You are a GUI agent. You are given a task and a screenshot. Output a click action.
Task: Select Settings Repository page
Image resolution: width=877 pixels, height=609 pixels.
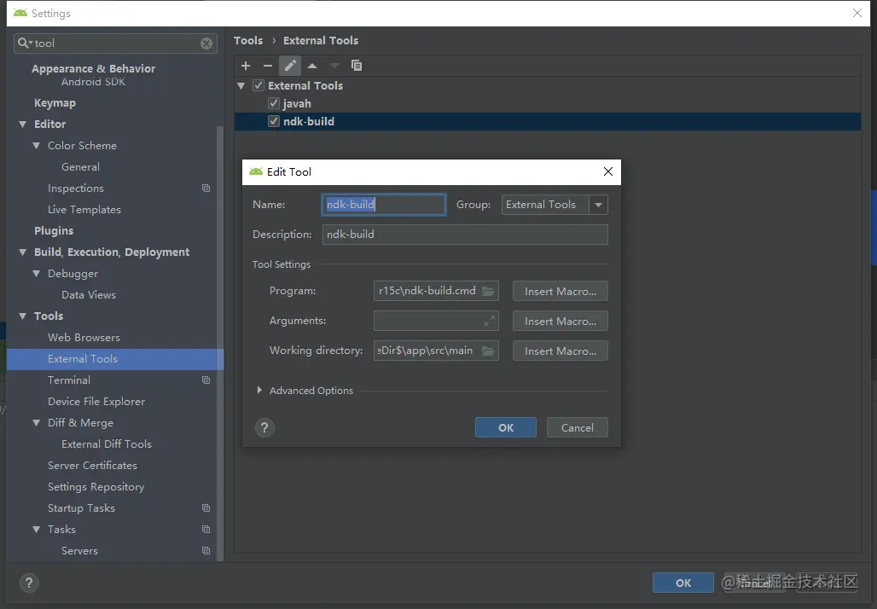pyautogui.click(x=96, y=487)
